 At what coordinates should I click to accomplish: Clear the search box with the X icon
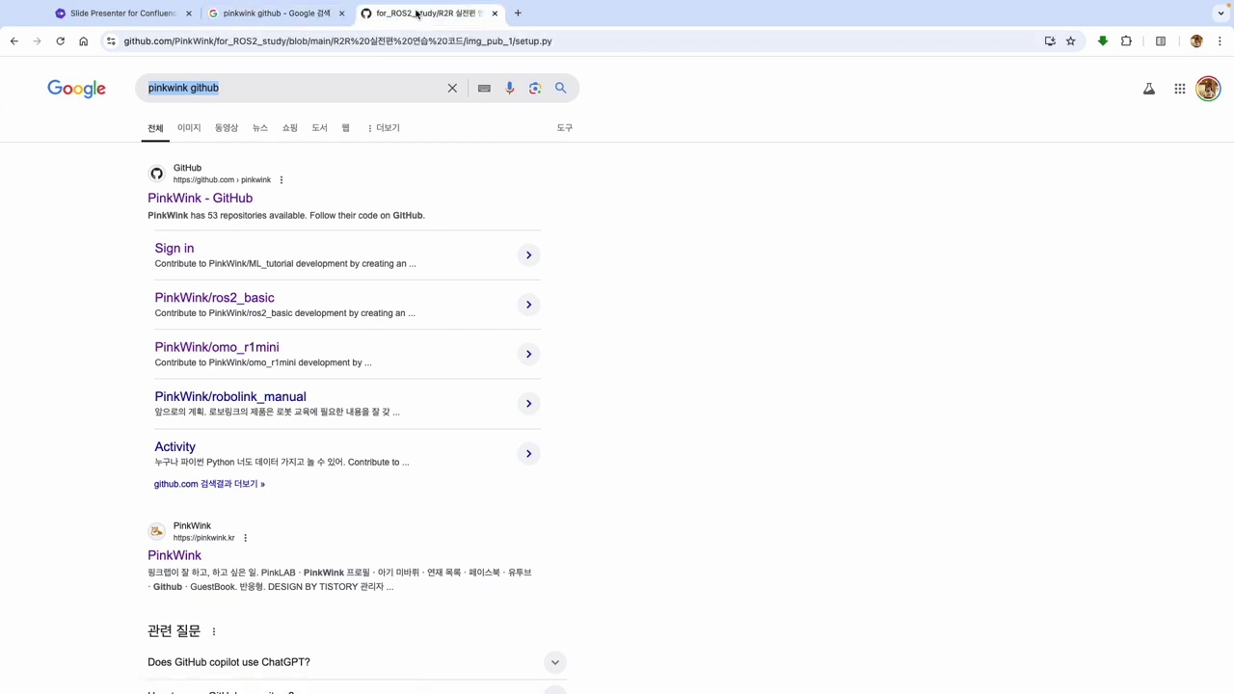coord(452,88)
